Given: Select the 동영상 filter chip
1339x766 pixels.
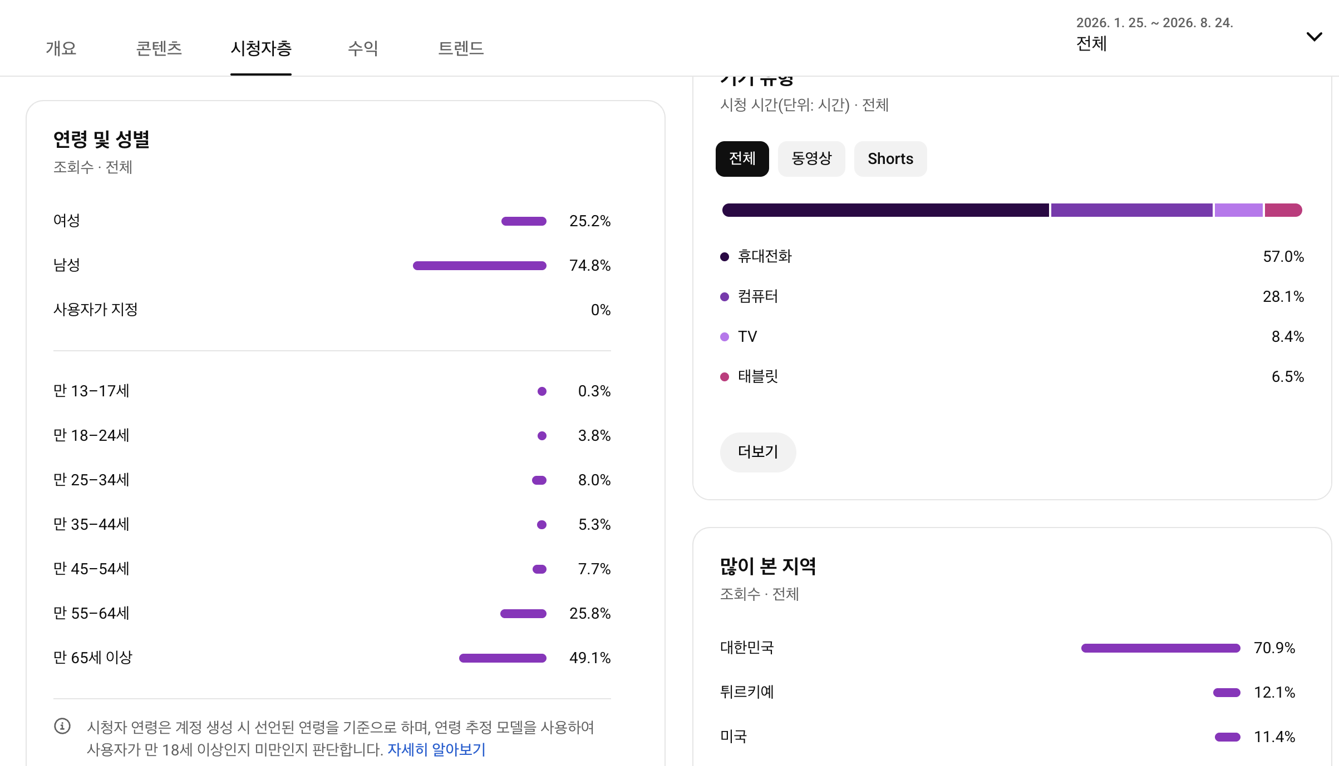Looking at the screenshot, I should pyautogui.click(x=811, y=159).
